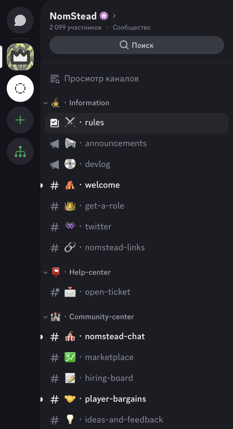Open the direct messages speech bubble icon
The height and width of the screenshot is (429, 233).
coord(20,20)
